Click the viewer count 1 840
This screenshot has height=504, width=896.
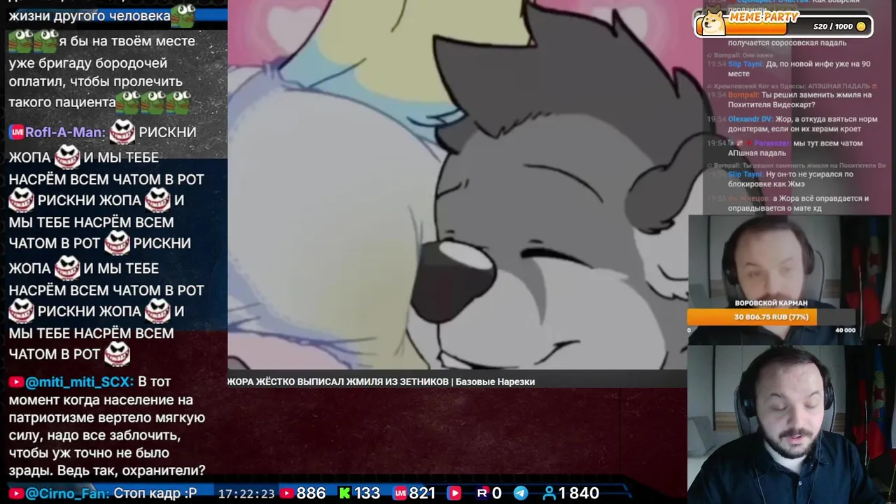579,493
